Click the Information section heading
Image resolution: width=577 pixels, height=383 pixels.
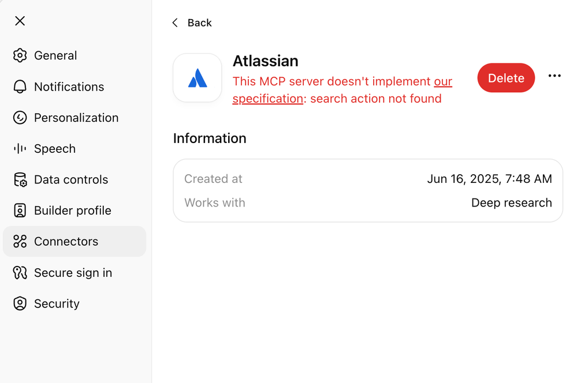pos(210,138)
